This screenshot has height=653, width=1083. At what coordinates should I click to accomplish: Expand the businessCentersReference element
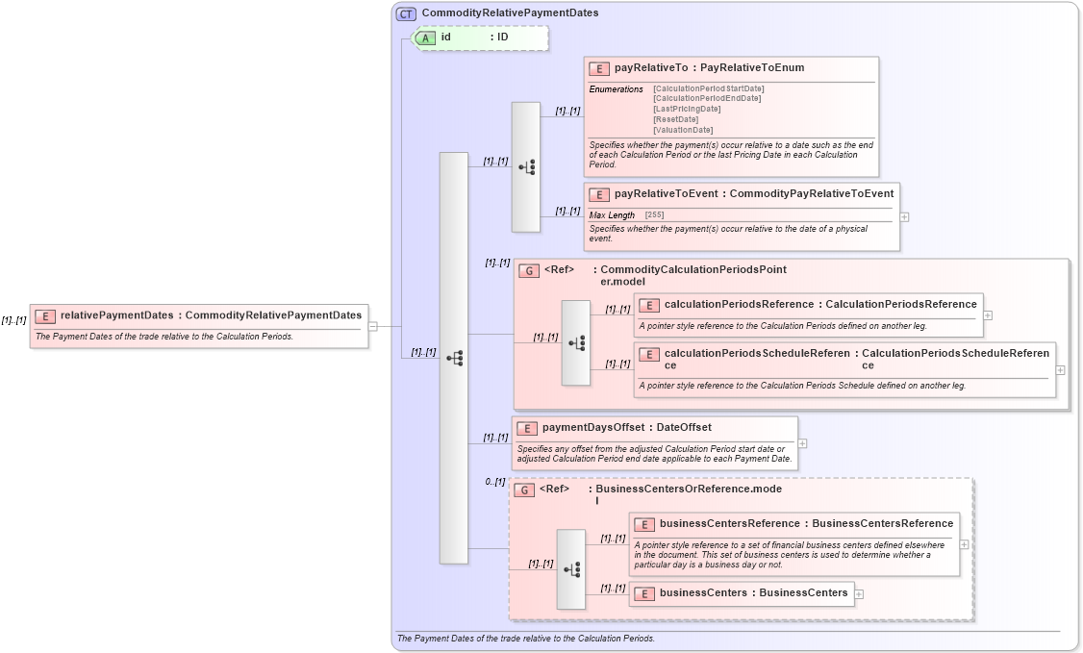pyautogui.click(x=965, y=544)
